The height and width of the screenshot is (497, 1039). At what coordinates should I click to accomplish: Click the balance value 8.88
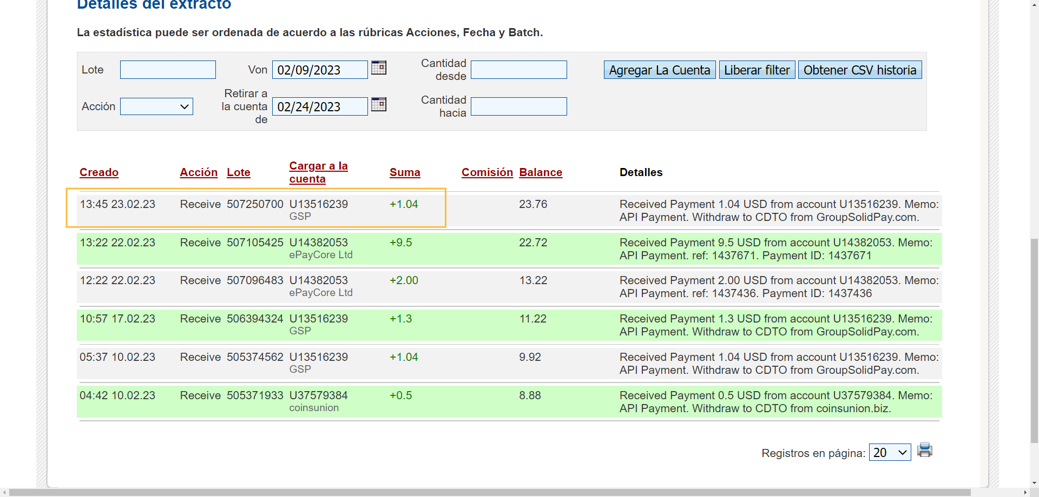(x=530, y=395)
